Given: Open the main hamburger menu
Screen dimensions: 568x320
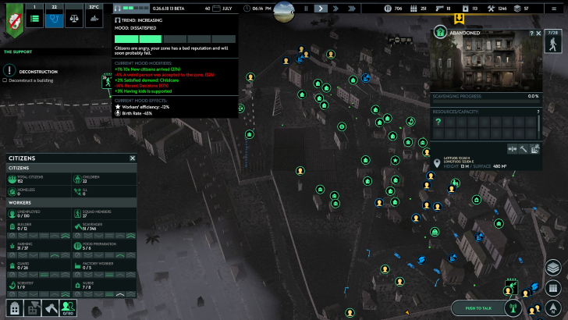Looking at the screenshot, I should [554, 9].
